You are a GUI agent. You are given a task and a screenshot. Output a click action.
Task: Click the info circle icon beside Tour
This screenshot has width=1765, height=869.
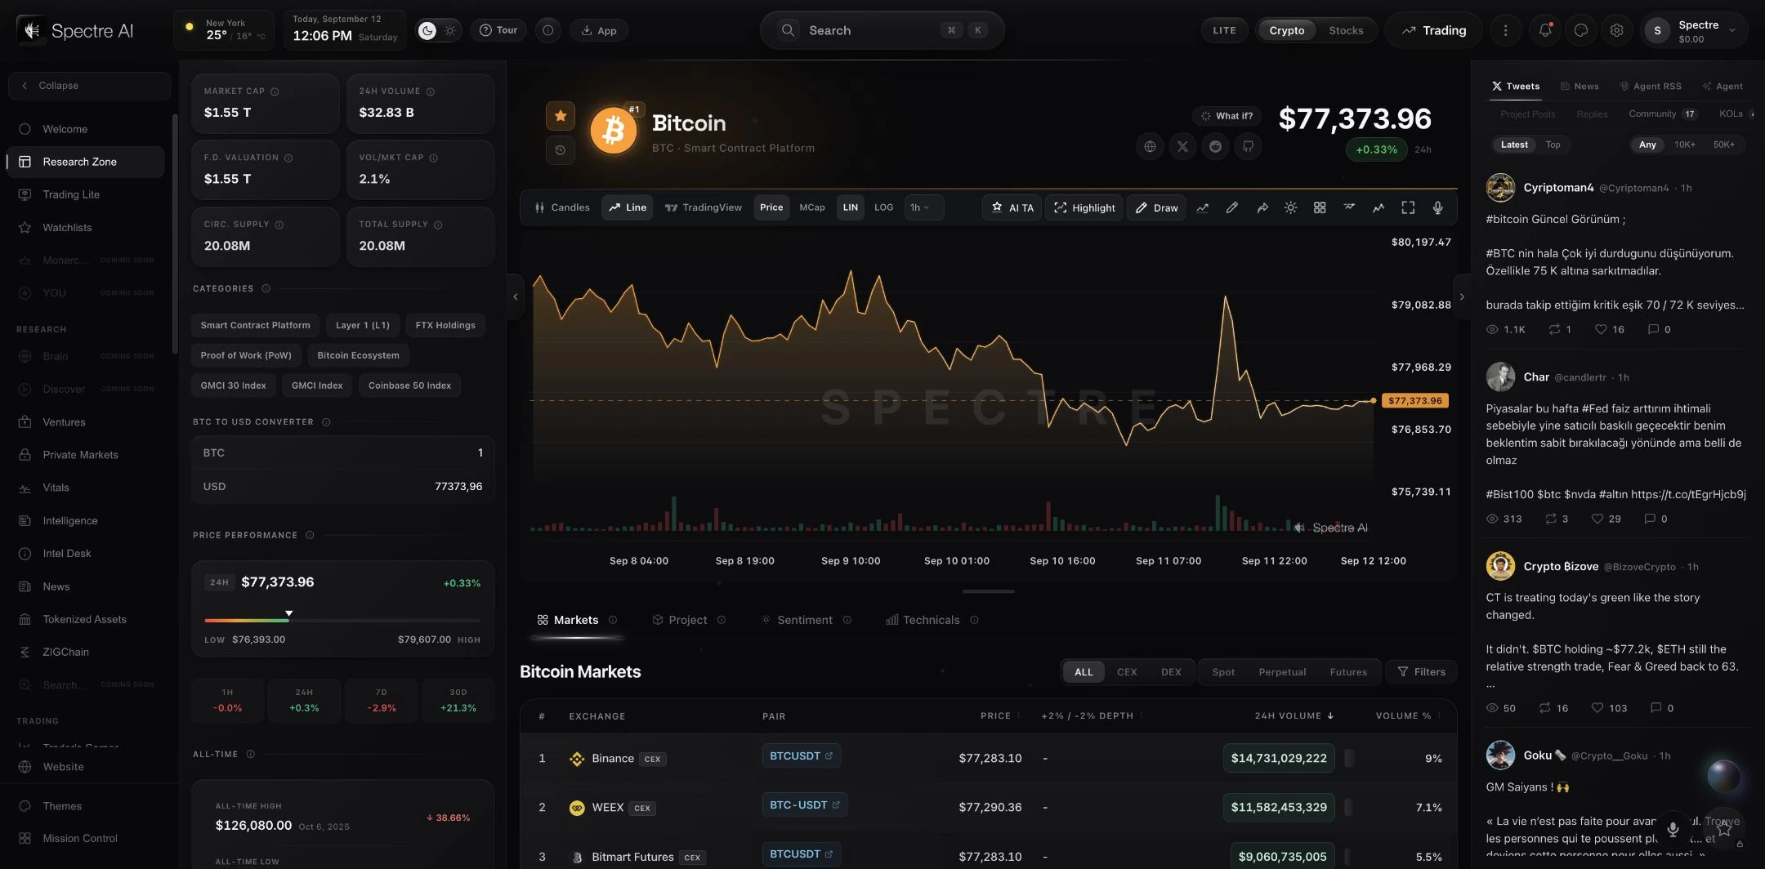(x=548, y=30)
